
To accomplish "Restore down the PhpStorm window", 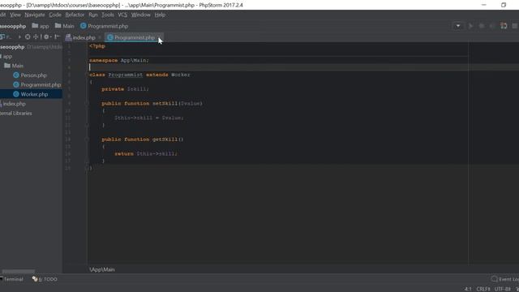I will (504, 5).
